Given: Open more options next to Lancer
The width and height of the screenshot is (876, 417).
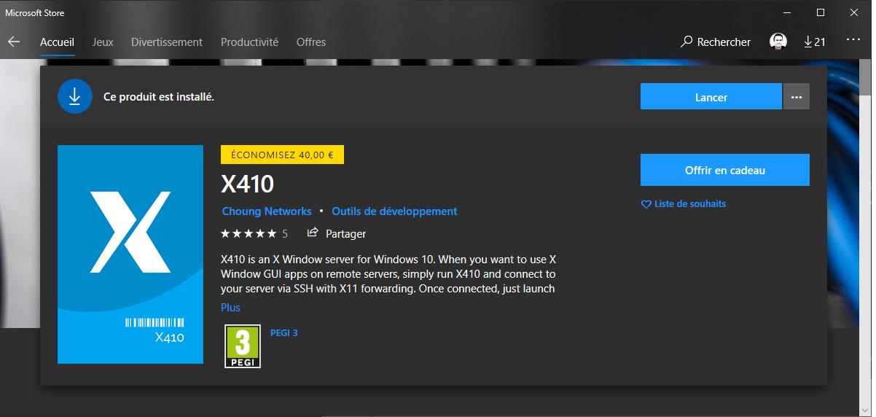Looking at the screenshot, I should (x=797, y=96).
